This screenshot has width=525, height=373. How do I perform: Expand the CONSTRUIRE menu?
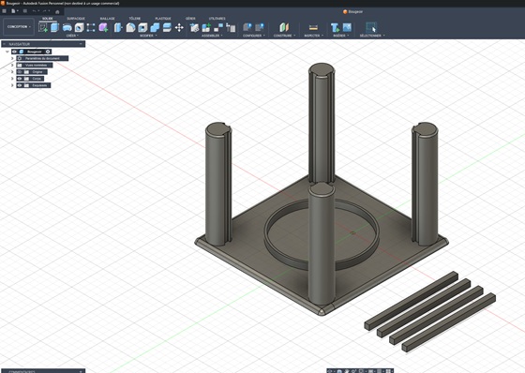pos(284,36)
